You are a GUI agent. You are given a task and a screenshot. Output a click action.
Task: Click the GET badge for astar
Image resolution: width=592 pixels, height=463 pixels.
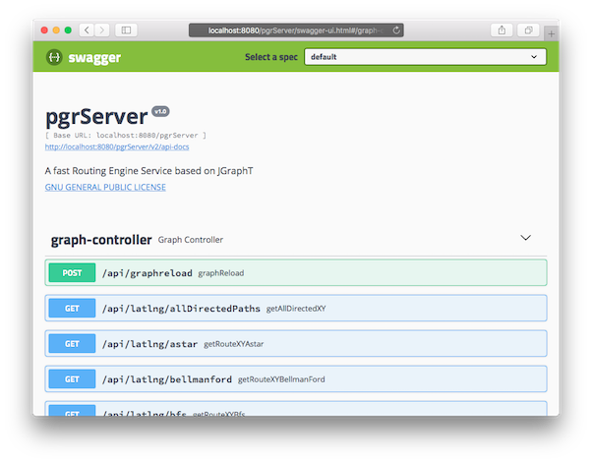pos(72,343)
